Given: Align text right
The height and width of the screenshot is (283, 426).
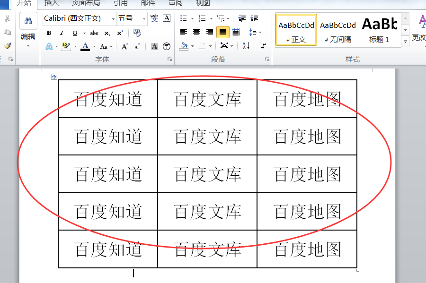Looking at the screenshot, I should click(x=210, y=32).
